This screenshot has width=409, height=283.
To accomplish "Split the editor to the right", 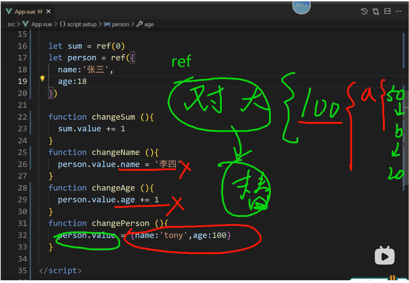I will (387, 11).
